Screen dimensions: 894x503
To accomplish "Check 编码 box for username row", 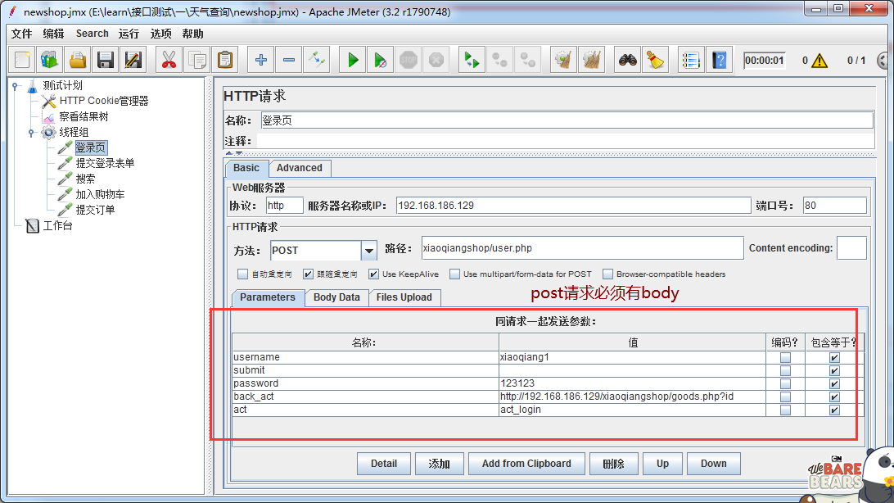I will tap(786, 357).
